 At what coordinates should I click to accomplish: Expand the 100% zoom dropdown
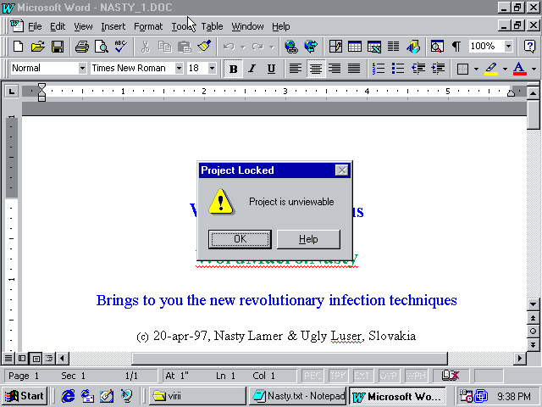[508, 46]
